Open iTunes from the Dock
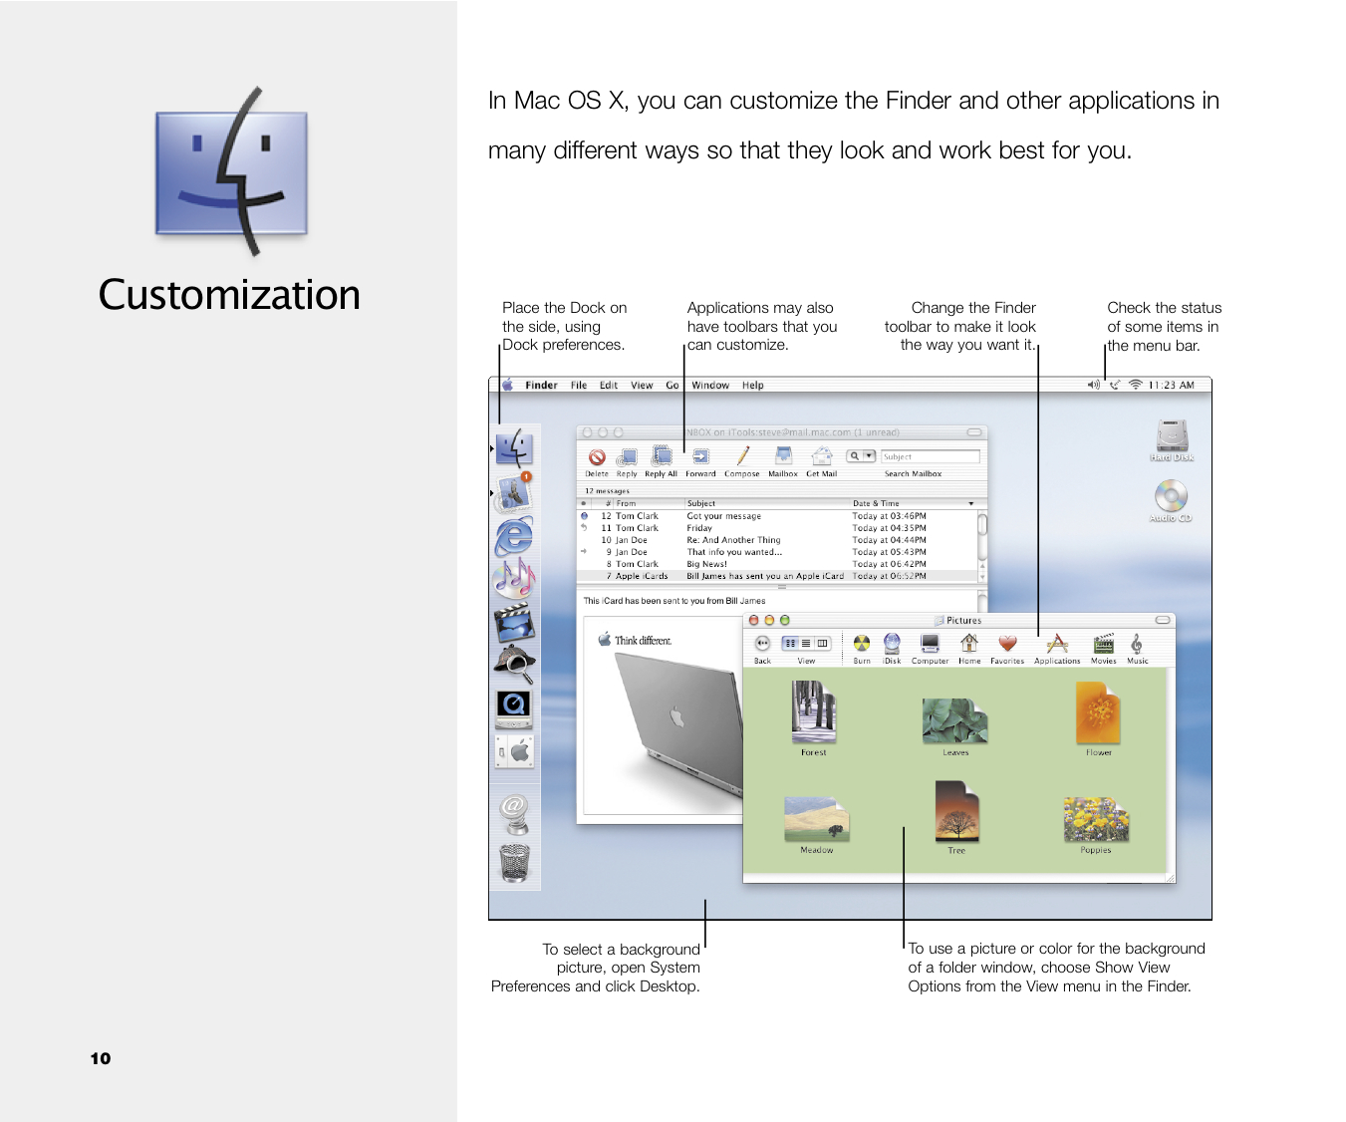Image resolution: width=1346 pixels, height=1122 pixels. (514, 579)
